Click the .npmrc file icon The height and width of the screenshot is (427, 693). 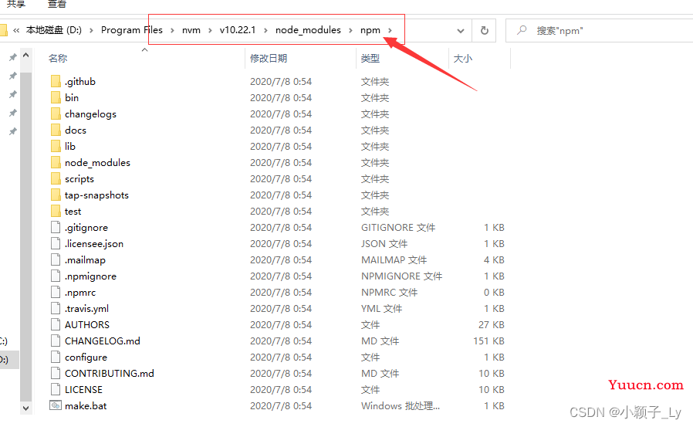[x=56, y=292]
